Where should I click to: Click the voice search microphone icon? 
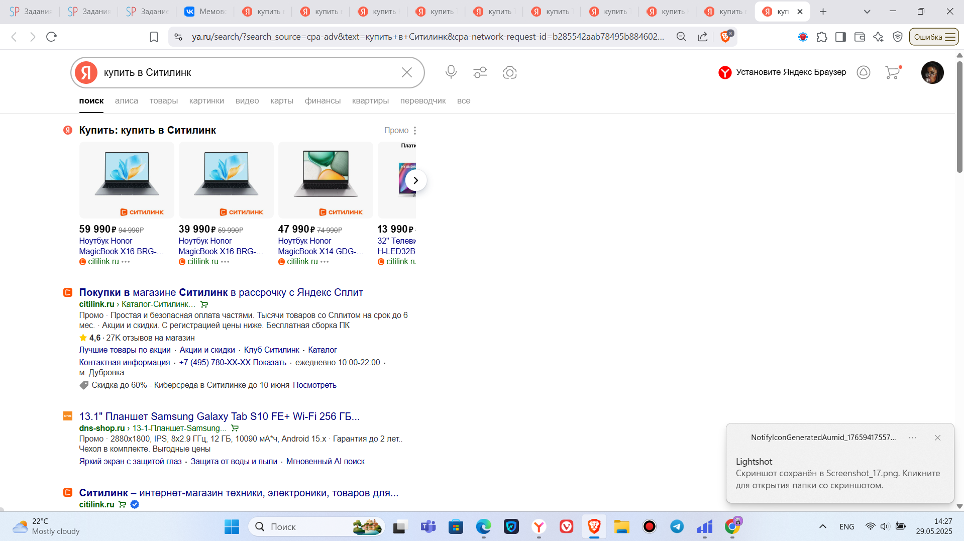(x=451, y=72)
